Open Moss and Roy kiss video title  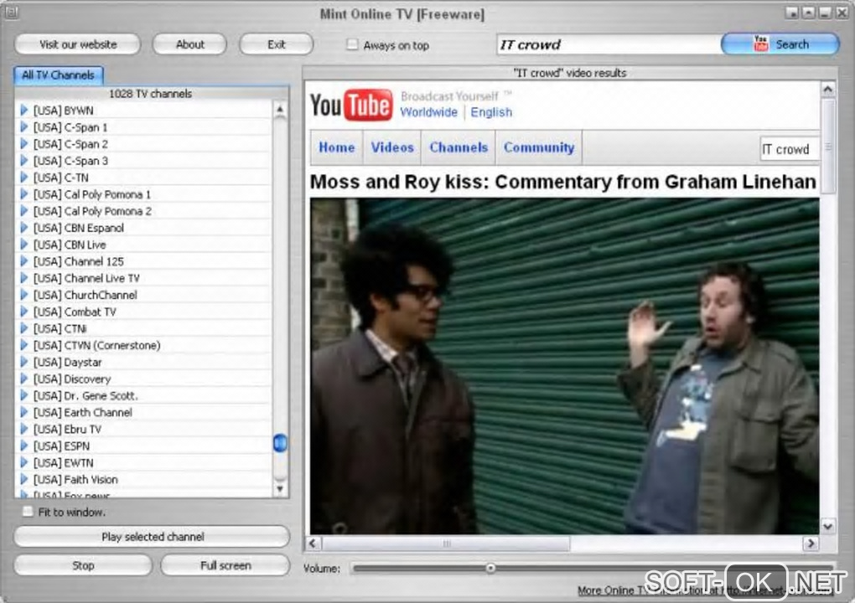coord(562,182)
